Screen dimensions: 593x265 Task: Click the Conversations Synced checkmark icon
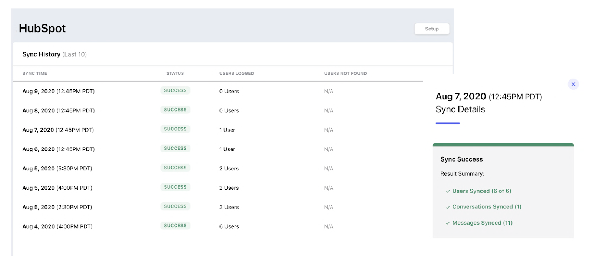[x=448, y=207]
